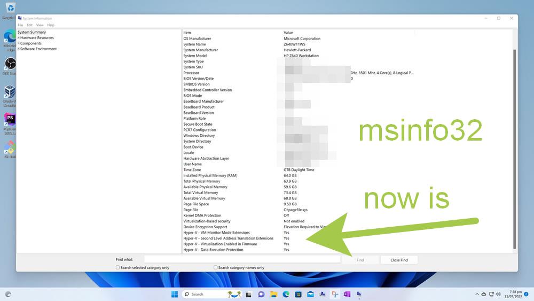The image size is (534, 301).
Task: Click the vertical scrollbar of details pane
Action: coord(514,149)
